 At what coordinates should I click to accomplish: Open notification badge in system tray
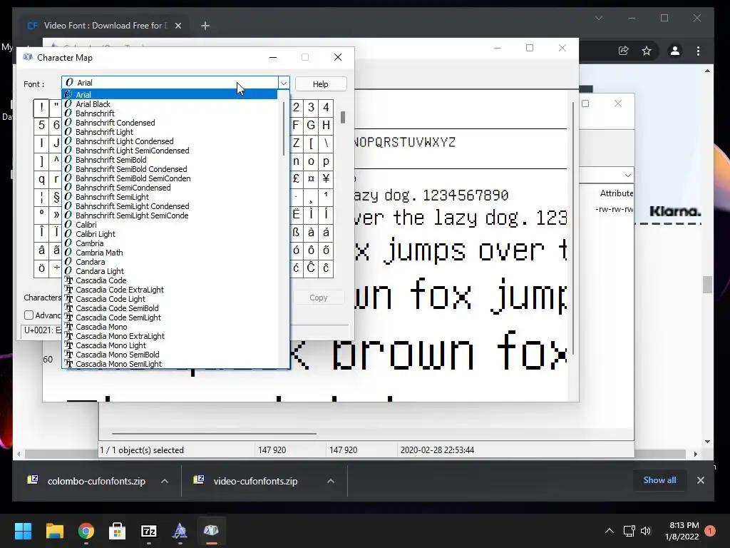pyautogui.click(x=709, y=531)
